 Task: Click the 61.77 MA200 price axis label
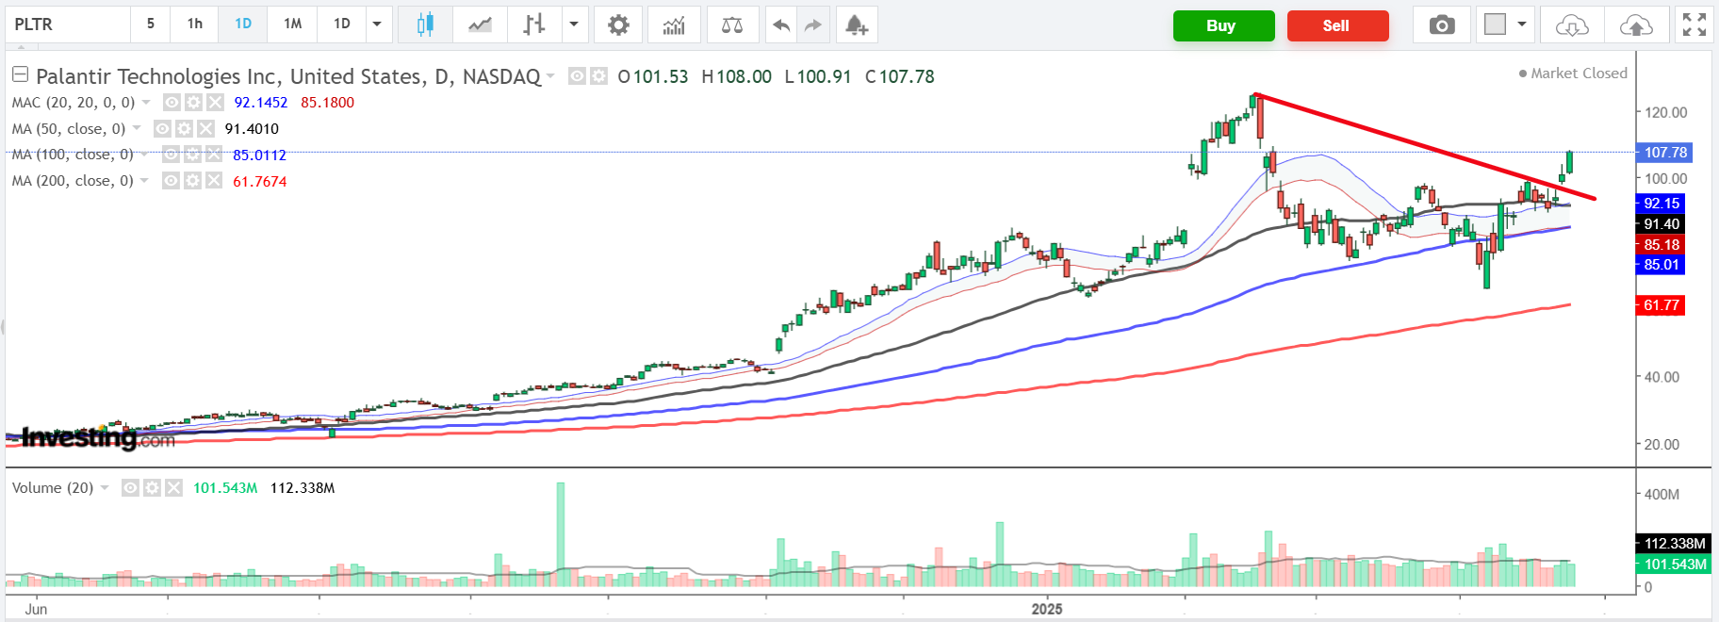tap(1661, 305)
